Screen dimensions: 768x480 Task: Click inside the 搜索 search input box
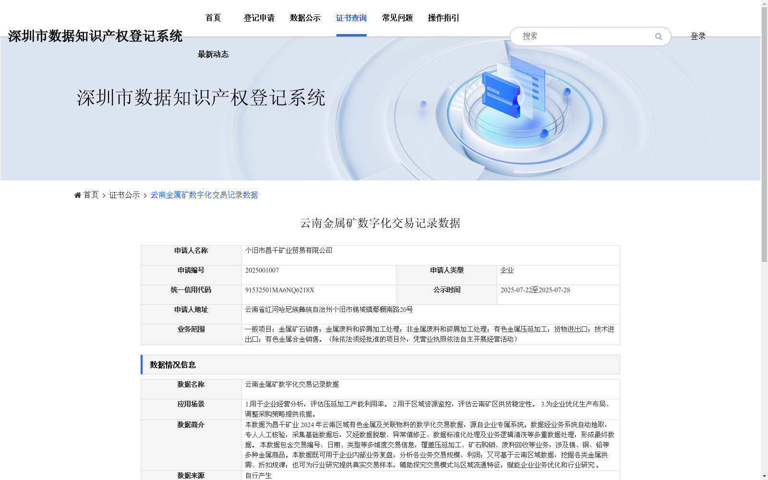click(x=576, y=36)
